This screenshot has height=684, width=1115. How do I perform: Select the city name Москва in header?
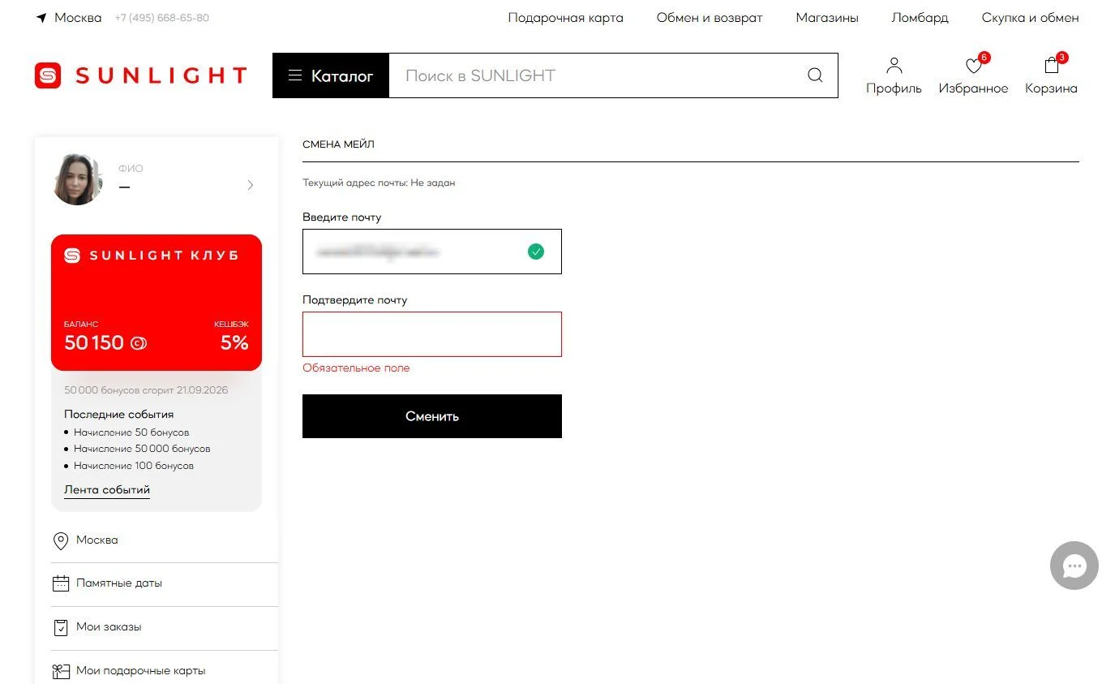(78, 18)
